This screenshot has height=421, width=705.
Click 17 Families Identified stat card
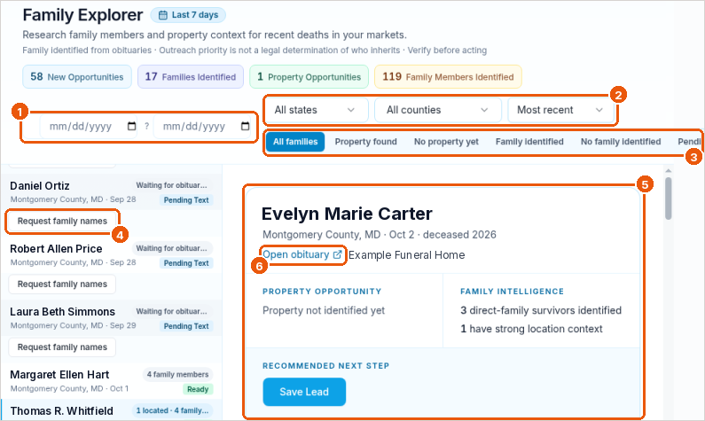191,77
